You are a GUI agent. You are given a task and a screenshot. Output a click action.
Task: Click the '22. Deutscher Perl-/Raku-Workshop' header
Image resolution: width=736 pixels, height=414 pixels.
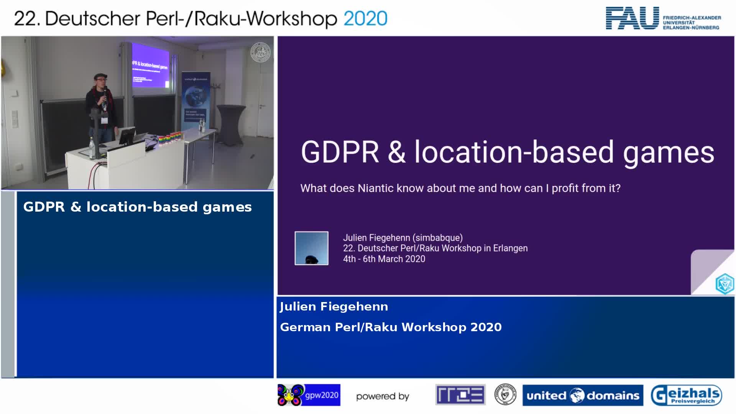coord(176,18)
